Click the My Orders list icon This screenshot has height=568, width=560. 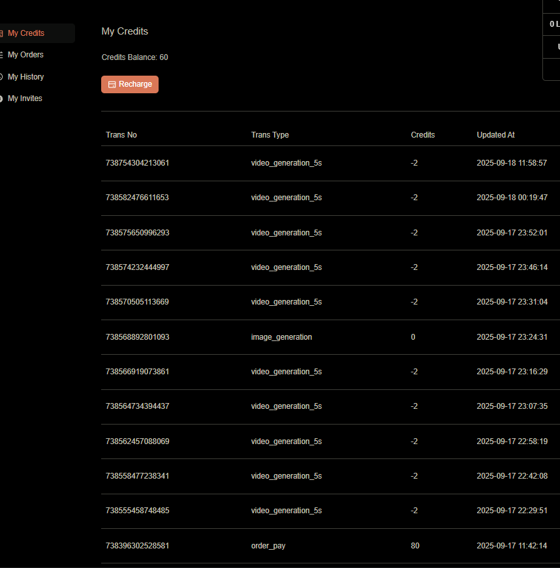pos(1,55)
